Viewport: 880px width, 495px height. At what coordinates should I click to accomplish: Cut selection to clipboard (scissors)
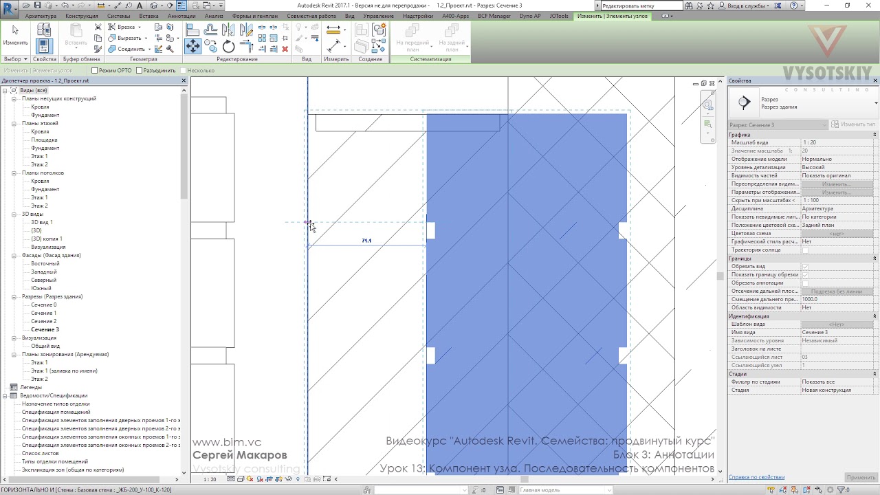click(x=98, y=27)
